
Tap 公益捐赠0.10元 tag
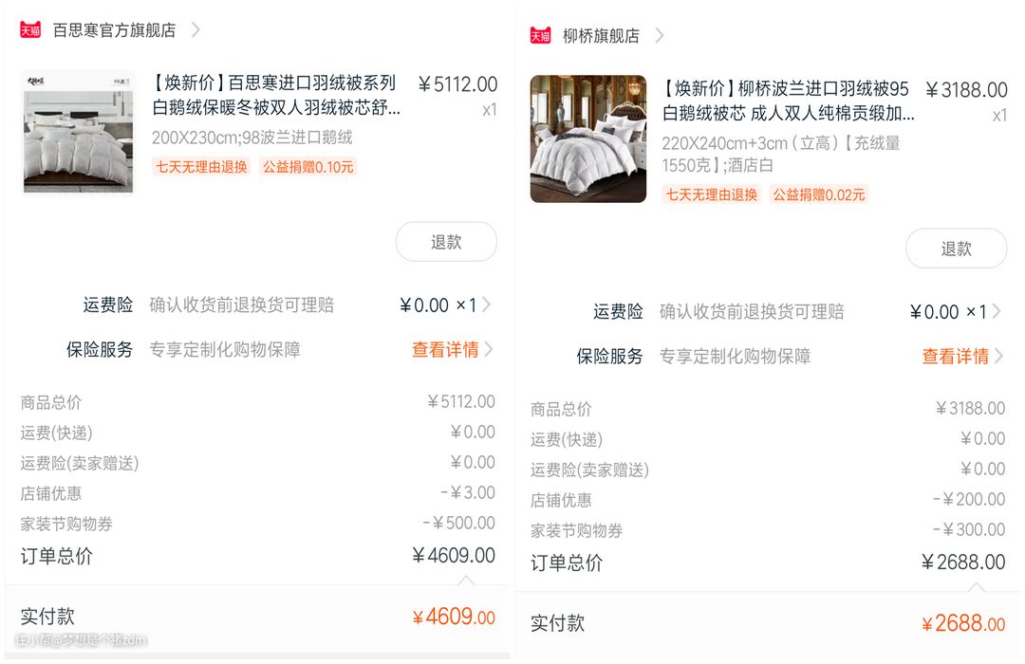point(308,167)
